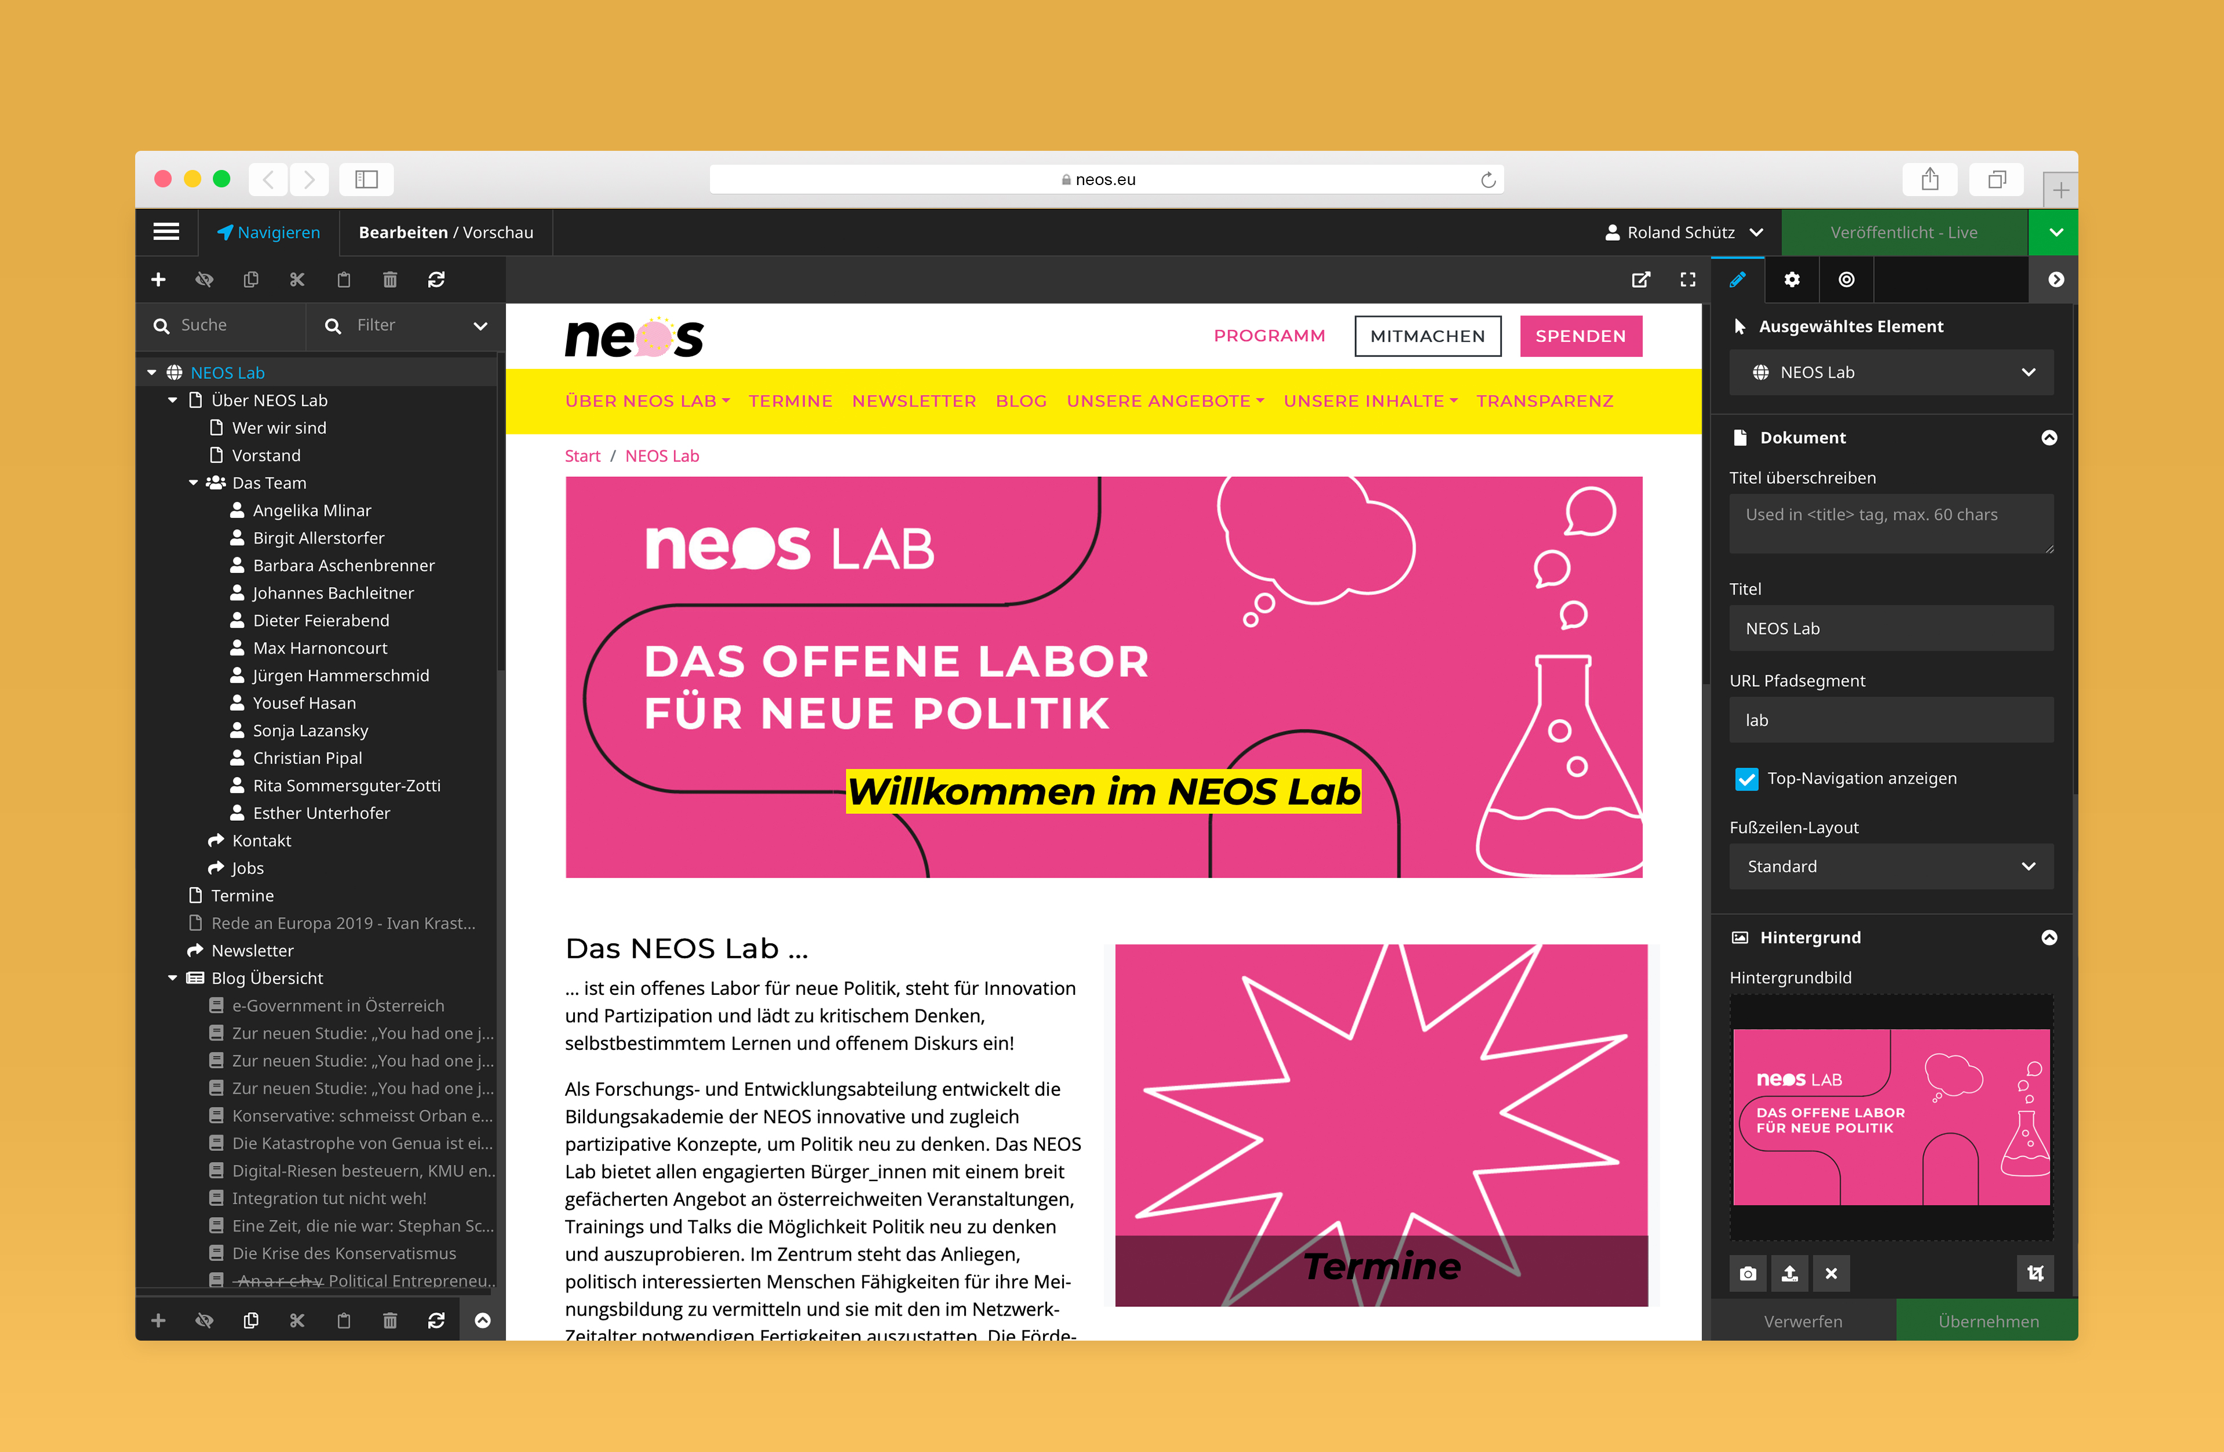Click the SPENDEN button
This screenshot has height=1452, width=2224.
[x=1581, y=336]
